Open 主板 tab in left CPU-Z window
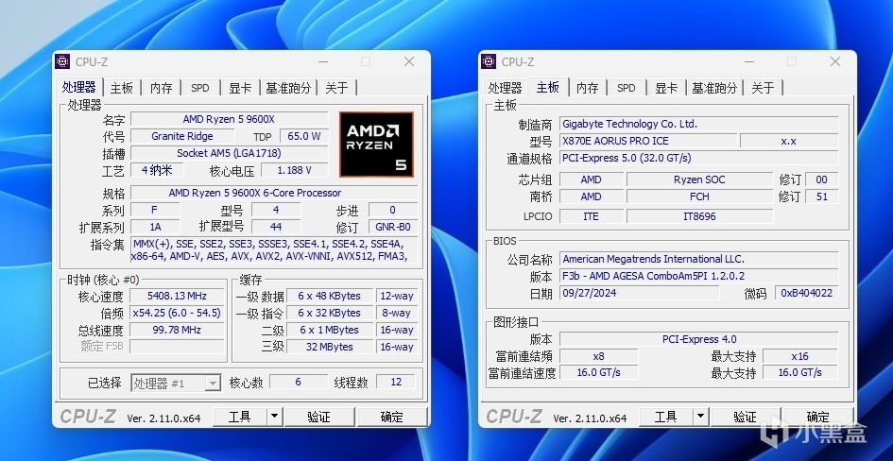Image resolution: width=893 pixels, height=461 pixels. [x=121, y=88]
